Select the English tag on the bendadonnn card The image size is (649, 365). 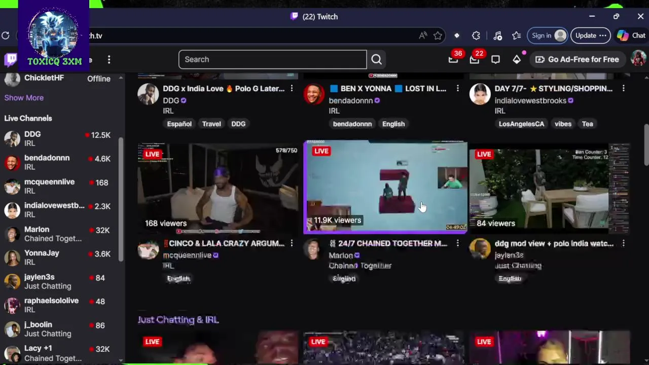(393, 124)
